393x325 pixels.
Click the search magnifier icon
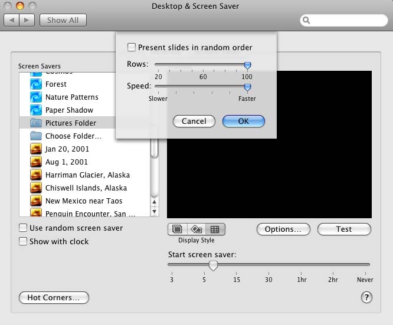306,20
